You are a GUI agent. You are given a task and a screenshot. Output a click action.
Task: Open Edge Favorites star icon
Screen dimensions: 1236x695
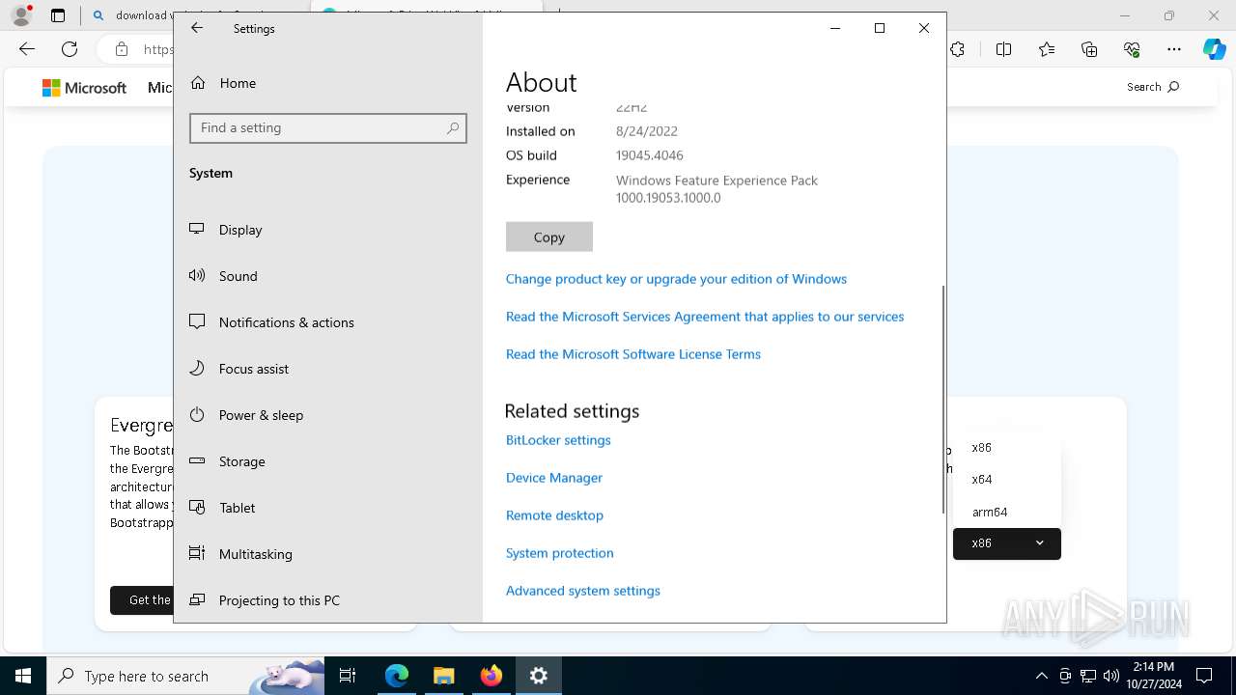[1047, 49]
